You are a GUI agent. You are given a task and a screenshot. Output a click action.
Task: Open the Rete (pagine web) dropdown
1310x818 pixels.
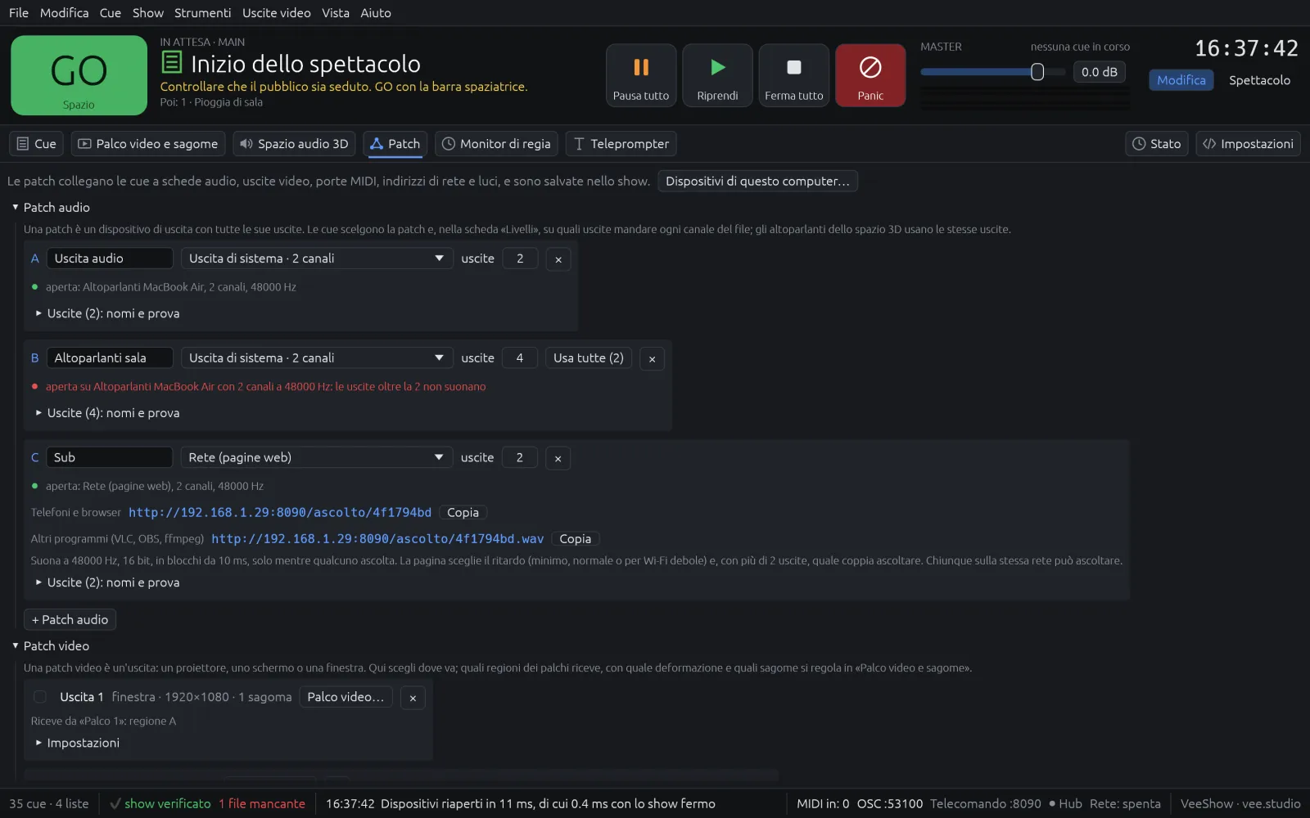[317, 458]
